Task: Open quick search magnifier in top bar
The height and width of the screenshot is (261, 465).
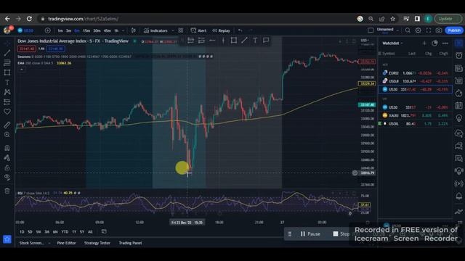Action: (408, 30)
